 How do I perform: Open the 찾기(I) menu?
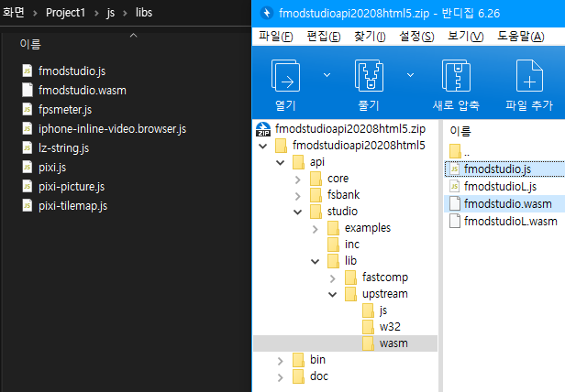click(370, 37)
